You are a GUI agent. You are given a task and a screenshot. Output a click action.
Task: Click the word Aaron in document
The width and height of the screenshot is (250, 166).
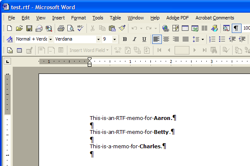tap(162, 118)
